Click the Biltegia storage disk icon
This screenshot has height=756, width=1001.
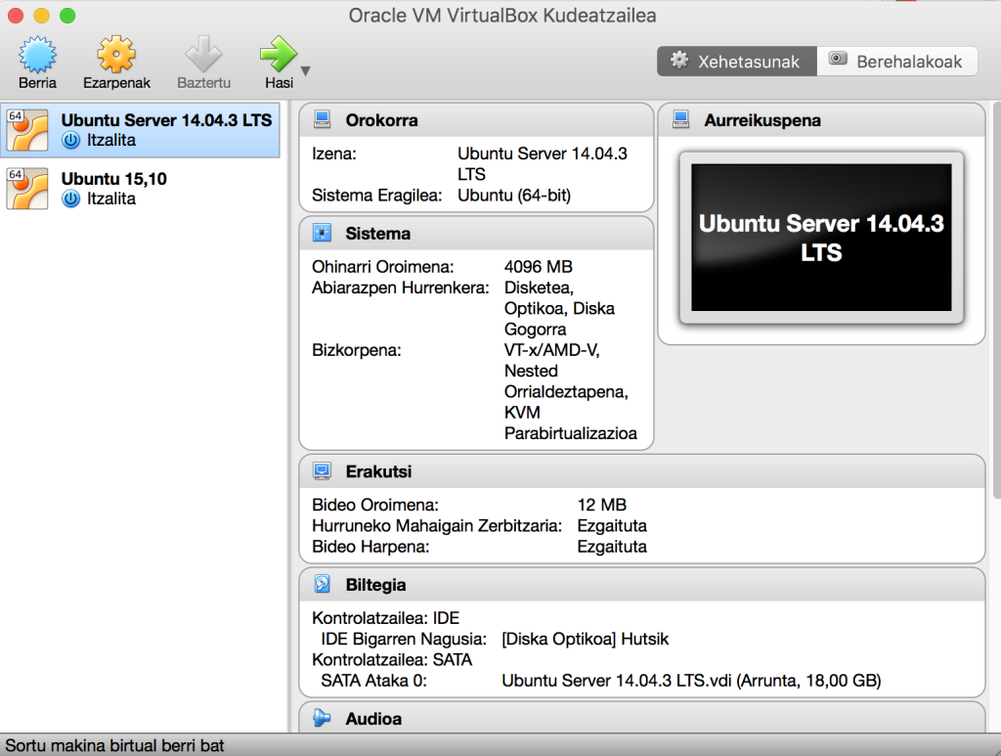tap(323, 584)
